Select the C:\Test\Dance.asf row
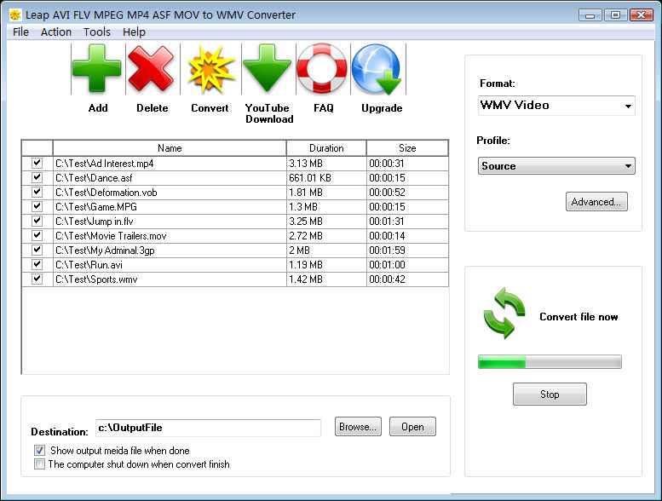The height and width of the screenshot is (501, 662). coord(235,178)
